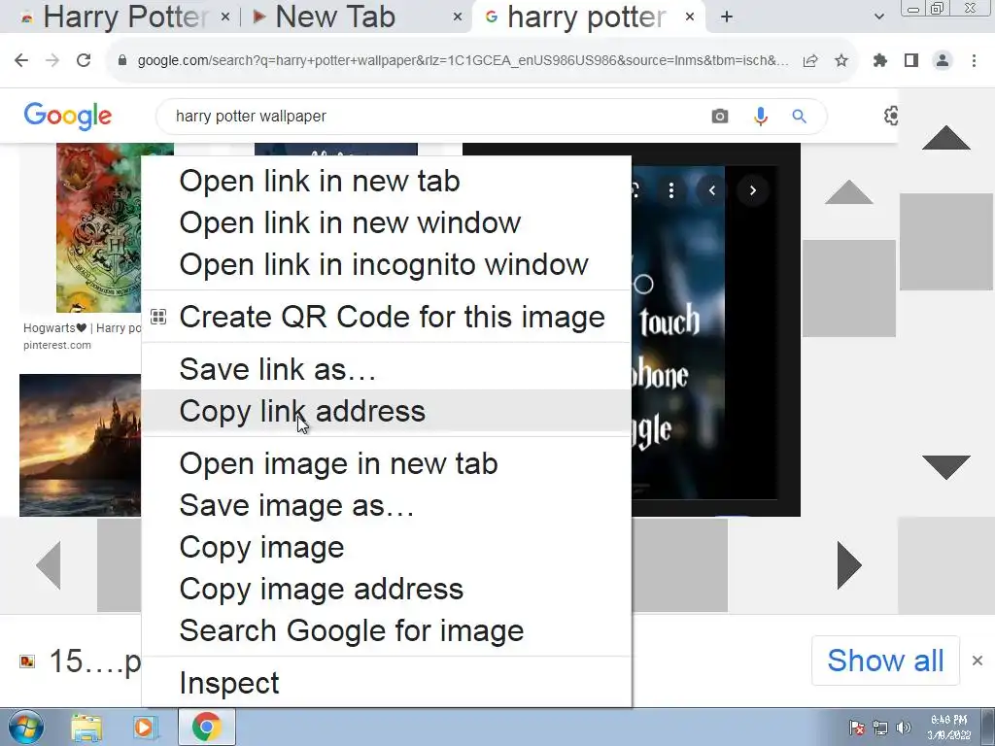Image resolution: width=995 pixels, height=746 pixels.
Task: Click the Action Center flag tray icon
Action: click(x=857, y=728)
